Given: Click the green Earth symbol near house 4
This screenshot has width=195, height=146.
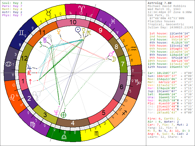Looking at the screenshot, I should click(63, 115).
